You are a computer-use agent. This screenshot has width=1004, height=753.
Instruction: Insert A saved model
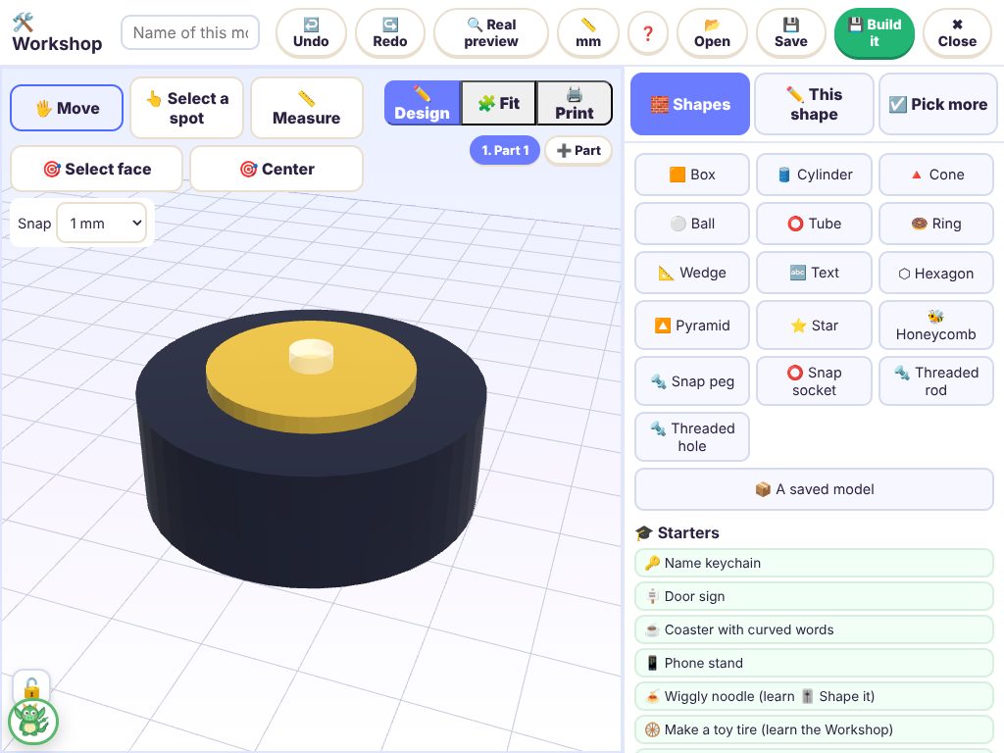(x=814, y=489)
